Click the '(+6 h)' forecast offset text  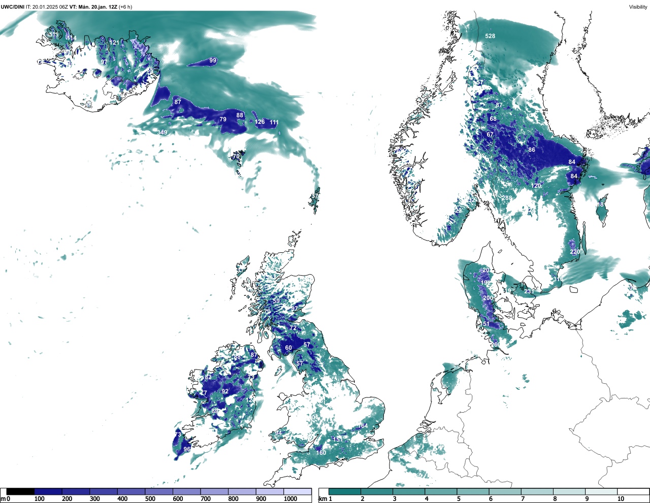pyautogui.click(x=125, y=7)
